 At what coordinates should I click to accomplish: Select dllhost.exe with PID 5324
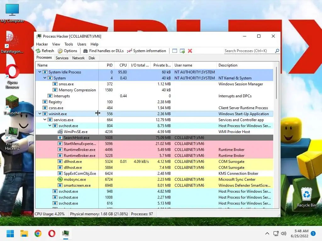point(154,161)
